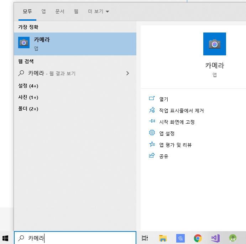Switch to the 앱 tab

pos(43,11)
